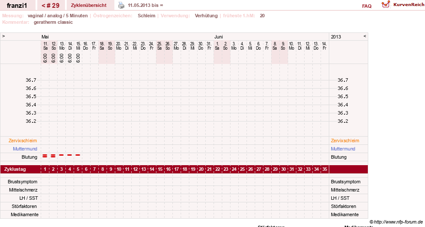Click the 'vaginal / analog / 5 Minuten' text

tap(58, 16)
